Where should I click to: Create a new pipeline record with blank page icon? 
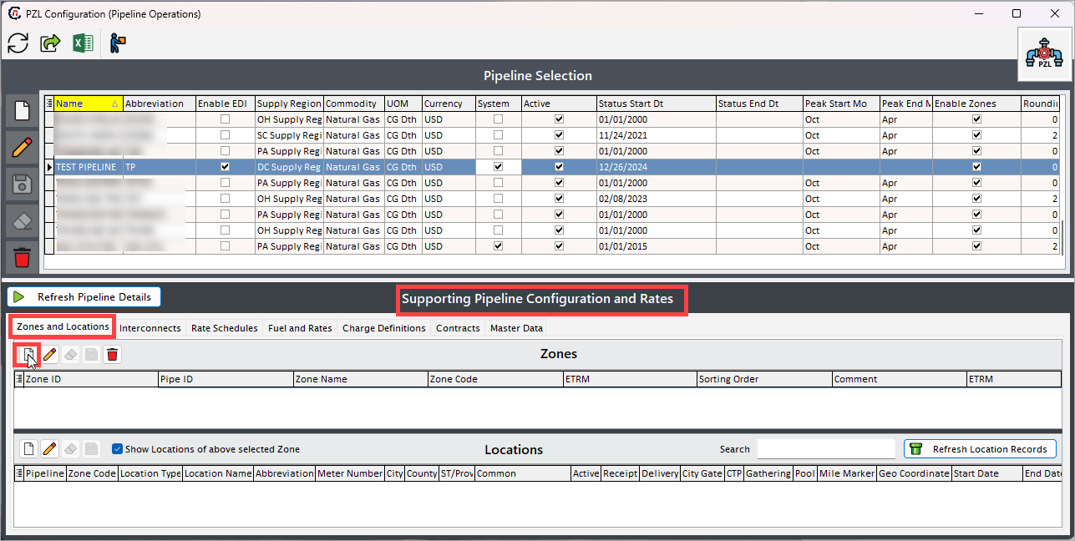pos(23,111)
